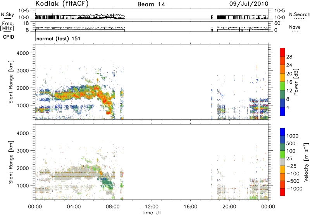
Task: Select the "Time UT" axis title
Action: (152, 213)
